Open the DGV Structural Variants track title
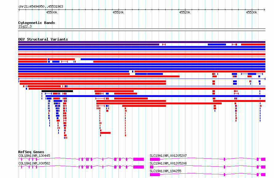274x178 pixels. tap(43, 39)
